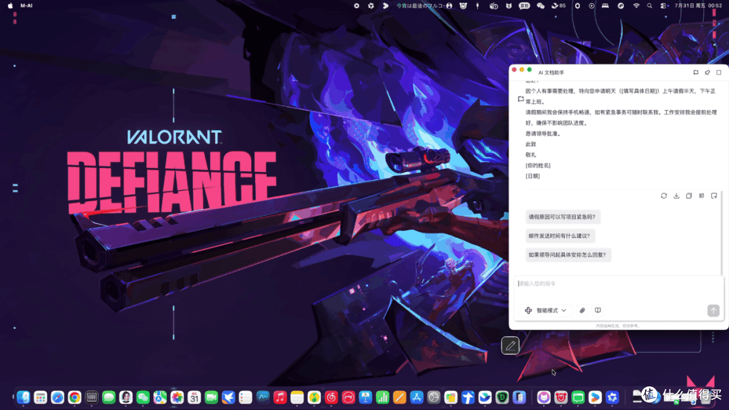This screenshot has width=729, height=410.
Task: Open the M-AI menu in menu bar
Action: [x=26, y=5]
